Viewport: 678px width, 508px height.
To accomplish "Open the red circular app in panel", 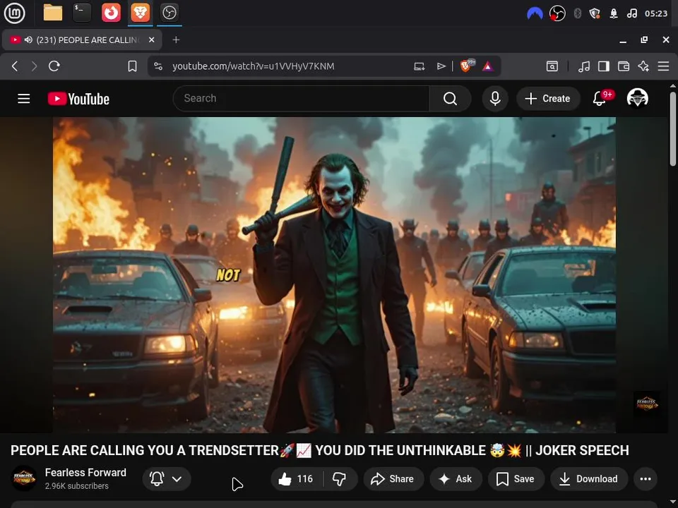I will coord(111,13).
